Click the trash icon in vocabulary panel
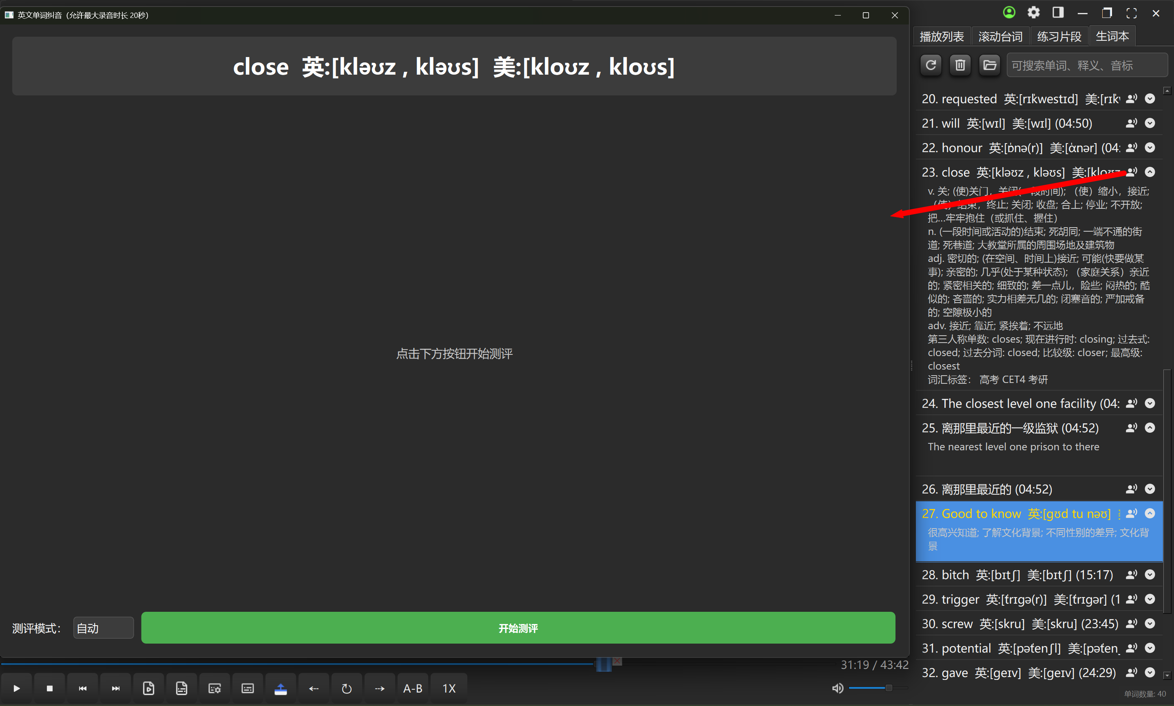 pos(960,65)
